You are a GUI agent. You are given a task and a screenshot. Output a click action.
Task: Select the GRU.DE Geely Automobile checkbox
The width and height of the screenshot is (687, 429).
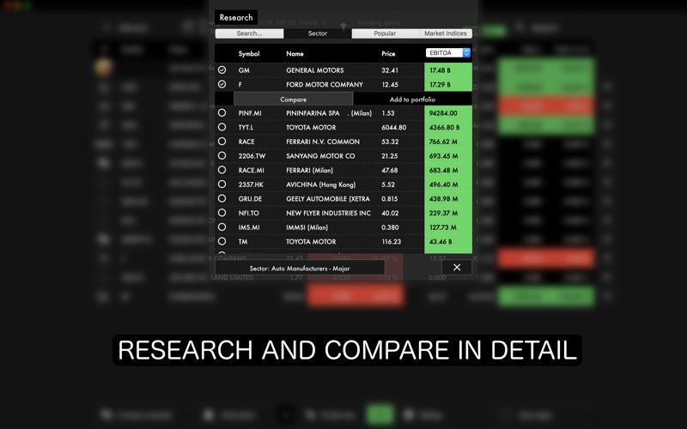tap(222, 199)
